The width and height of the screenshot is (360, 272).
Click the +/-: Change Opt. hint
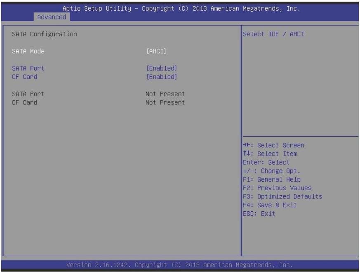pos(272,171)
